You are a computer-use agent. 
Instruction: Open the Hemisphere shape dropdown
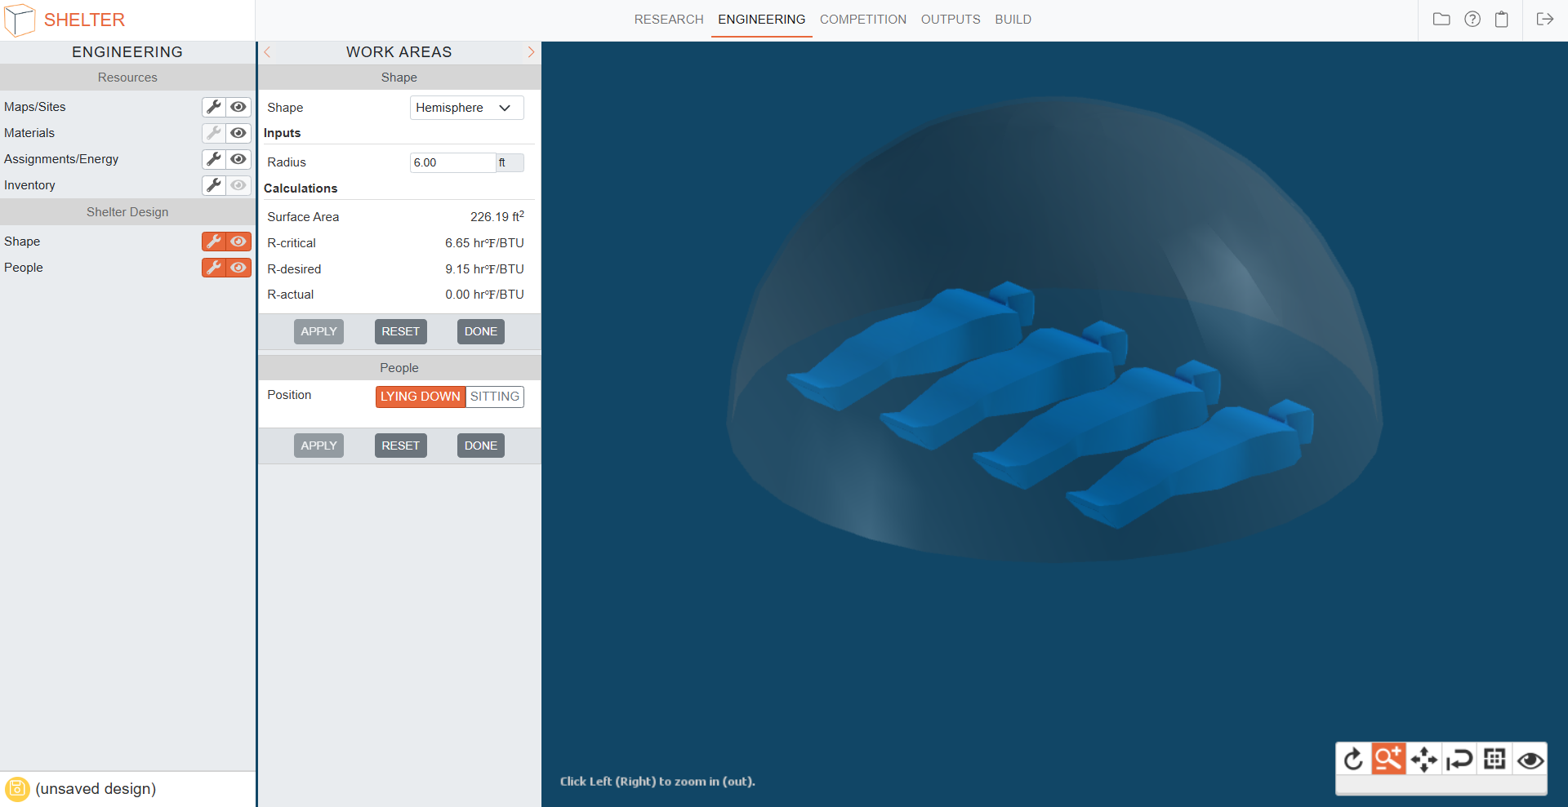tap(466, 108)
